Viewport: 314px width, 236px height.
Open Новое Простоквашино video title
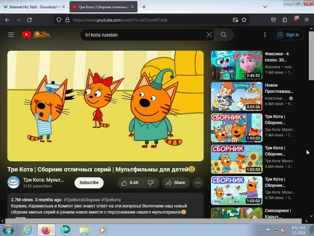[279, 88]
